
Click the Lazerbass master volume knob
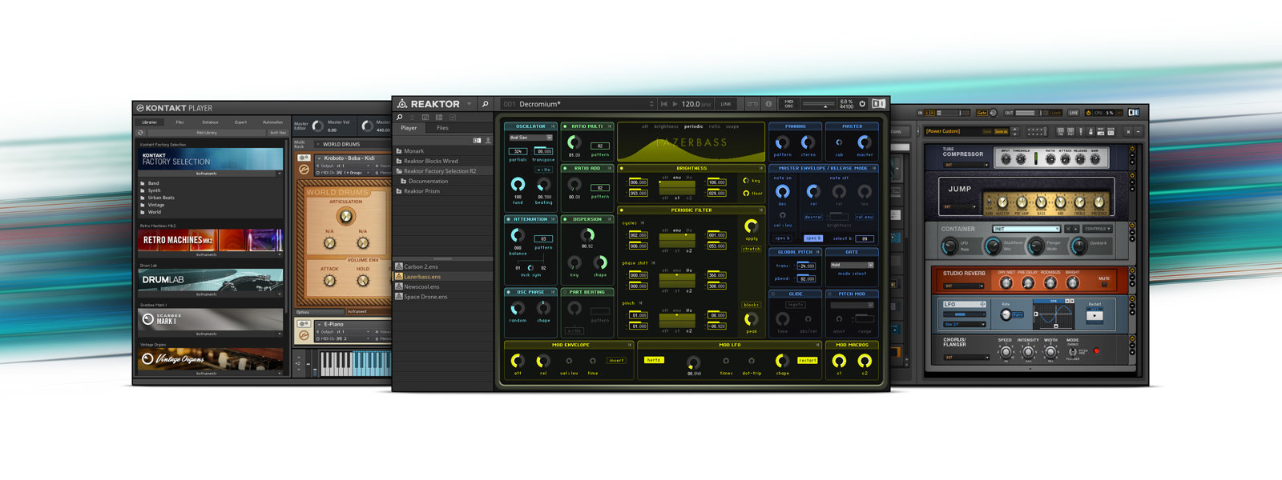(865, 142)
